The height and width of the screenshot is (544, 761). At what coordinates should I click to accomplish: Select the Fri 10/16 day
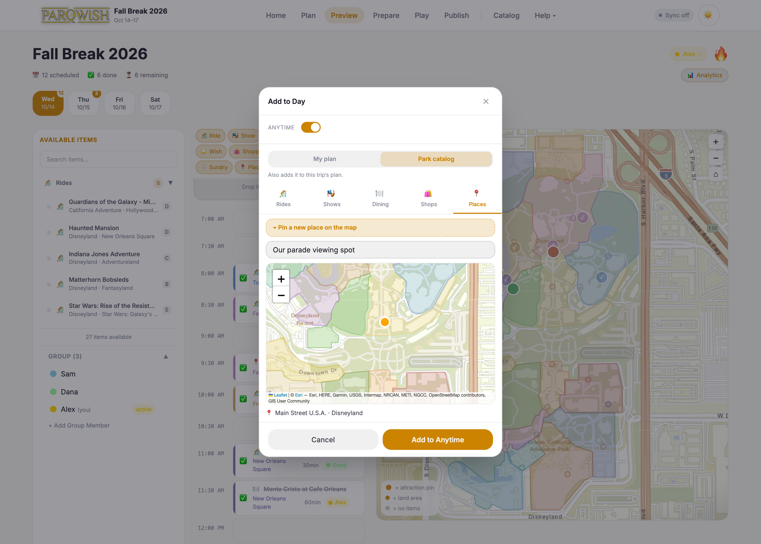[x=119, y=103]
